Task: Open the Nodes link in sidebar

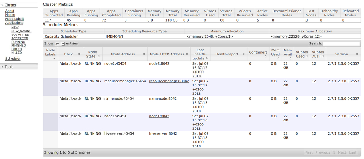Action: (x=10, y=15)
